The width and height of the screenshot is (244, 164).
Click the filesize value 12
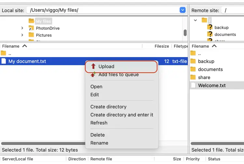167,61
